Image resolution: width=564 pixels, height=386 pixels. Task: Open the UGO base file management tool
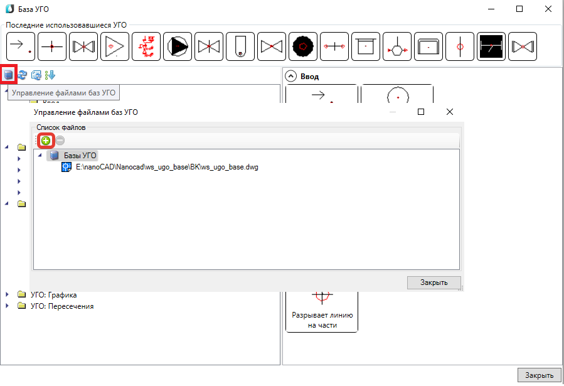[9, 75]
